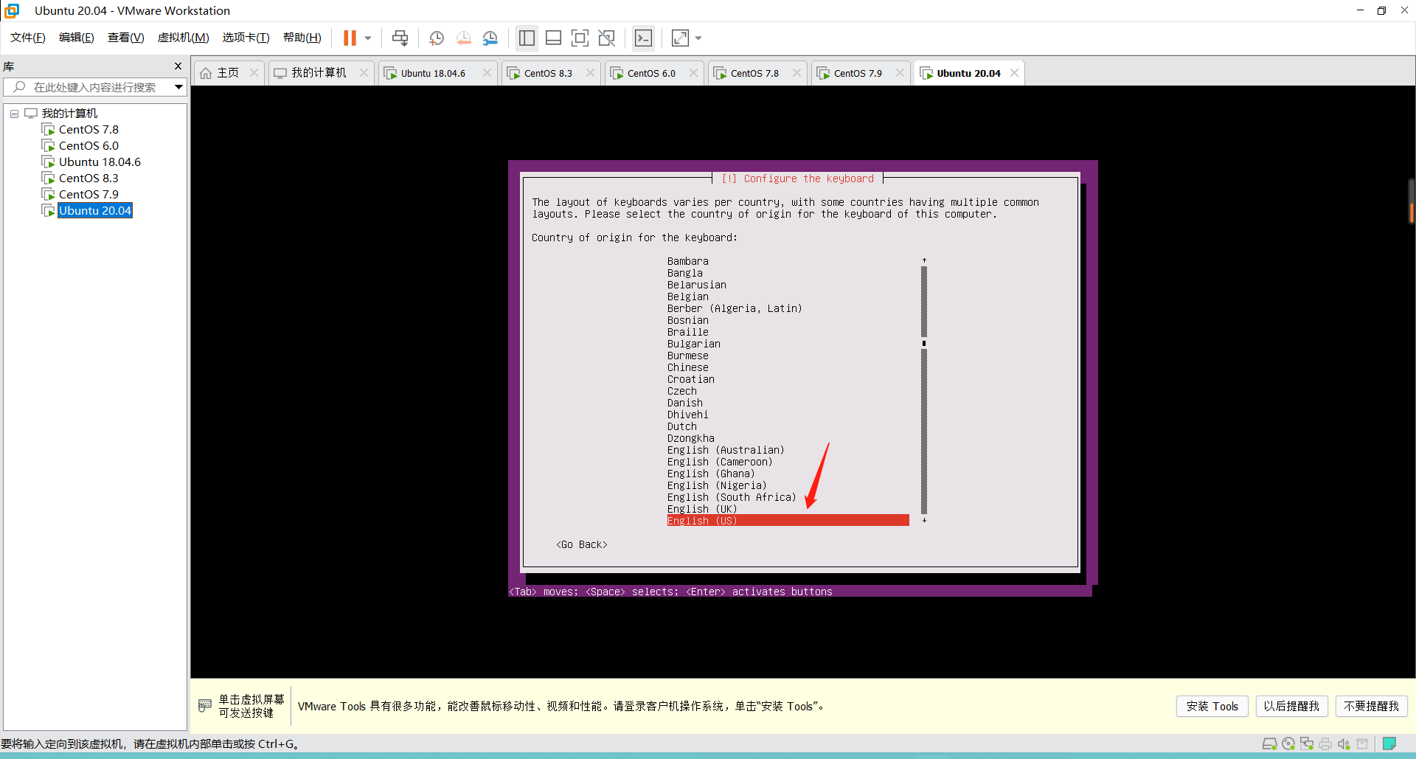Select Chinese keyboard layout
Screen dimensions: 1416x759
click(x=687, y=367)
